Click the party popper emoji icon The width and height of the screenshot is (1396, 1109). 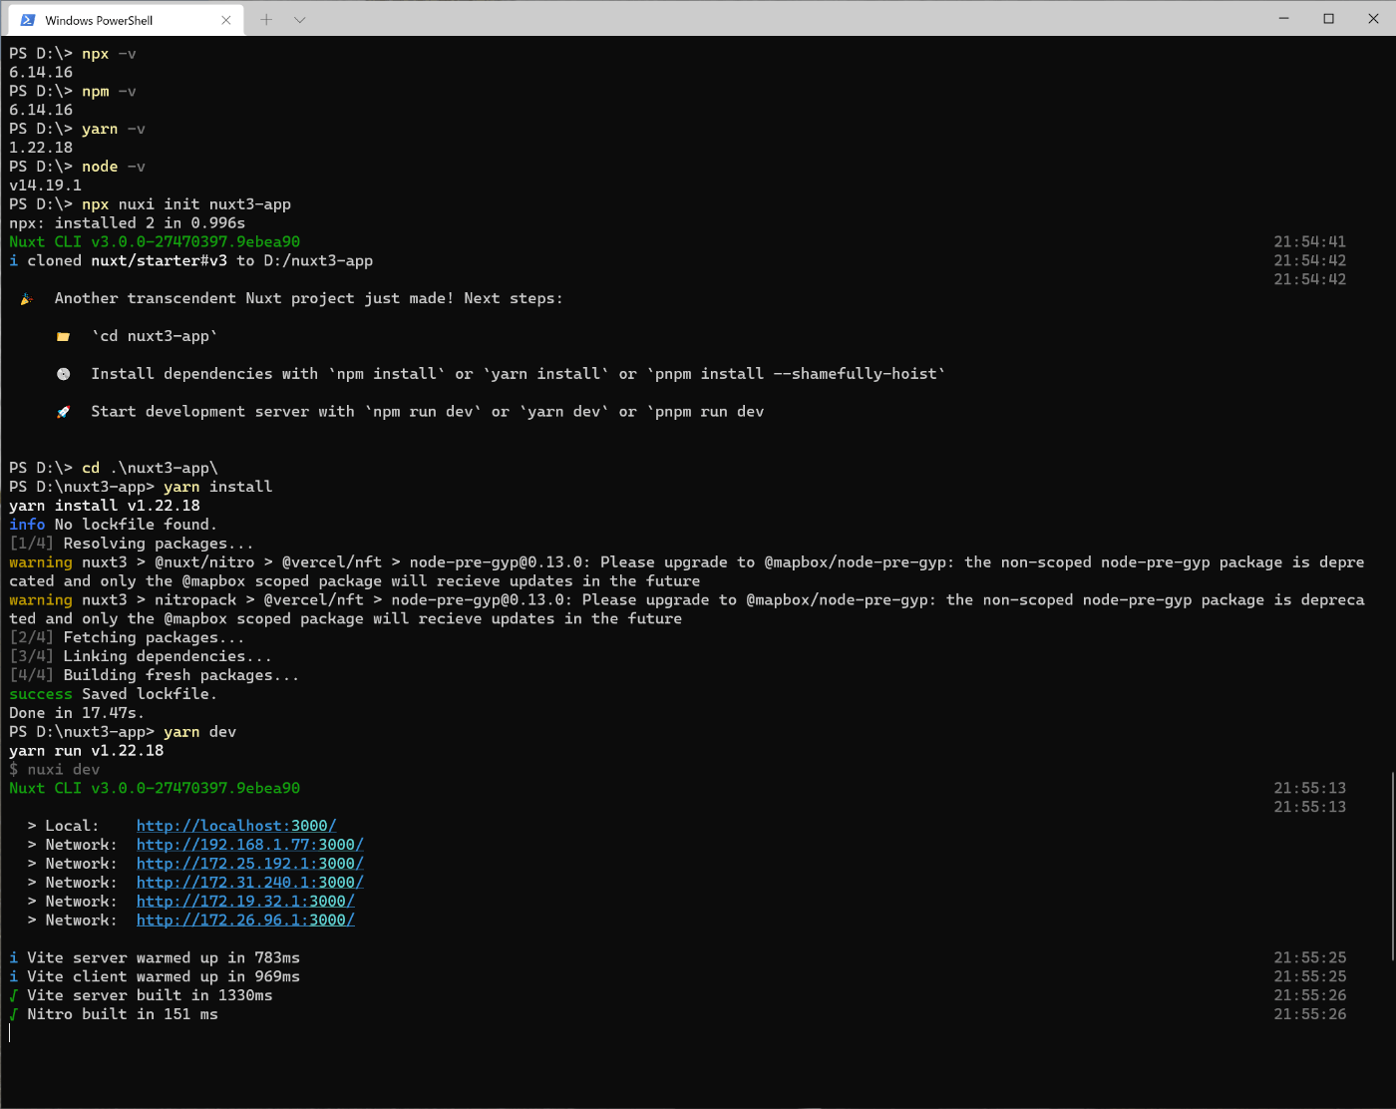pos(27,299)
